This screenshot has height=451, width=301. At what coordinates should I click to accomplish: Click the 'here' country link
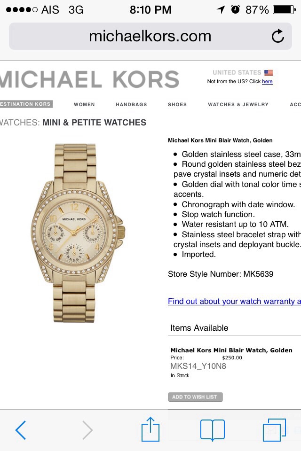[267, 81]
